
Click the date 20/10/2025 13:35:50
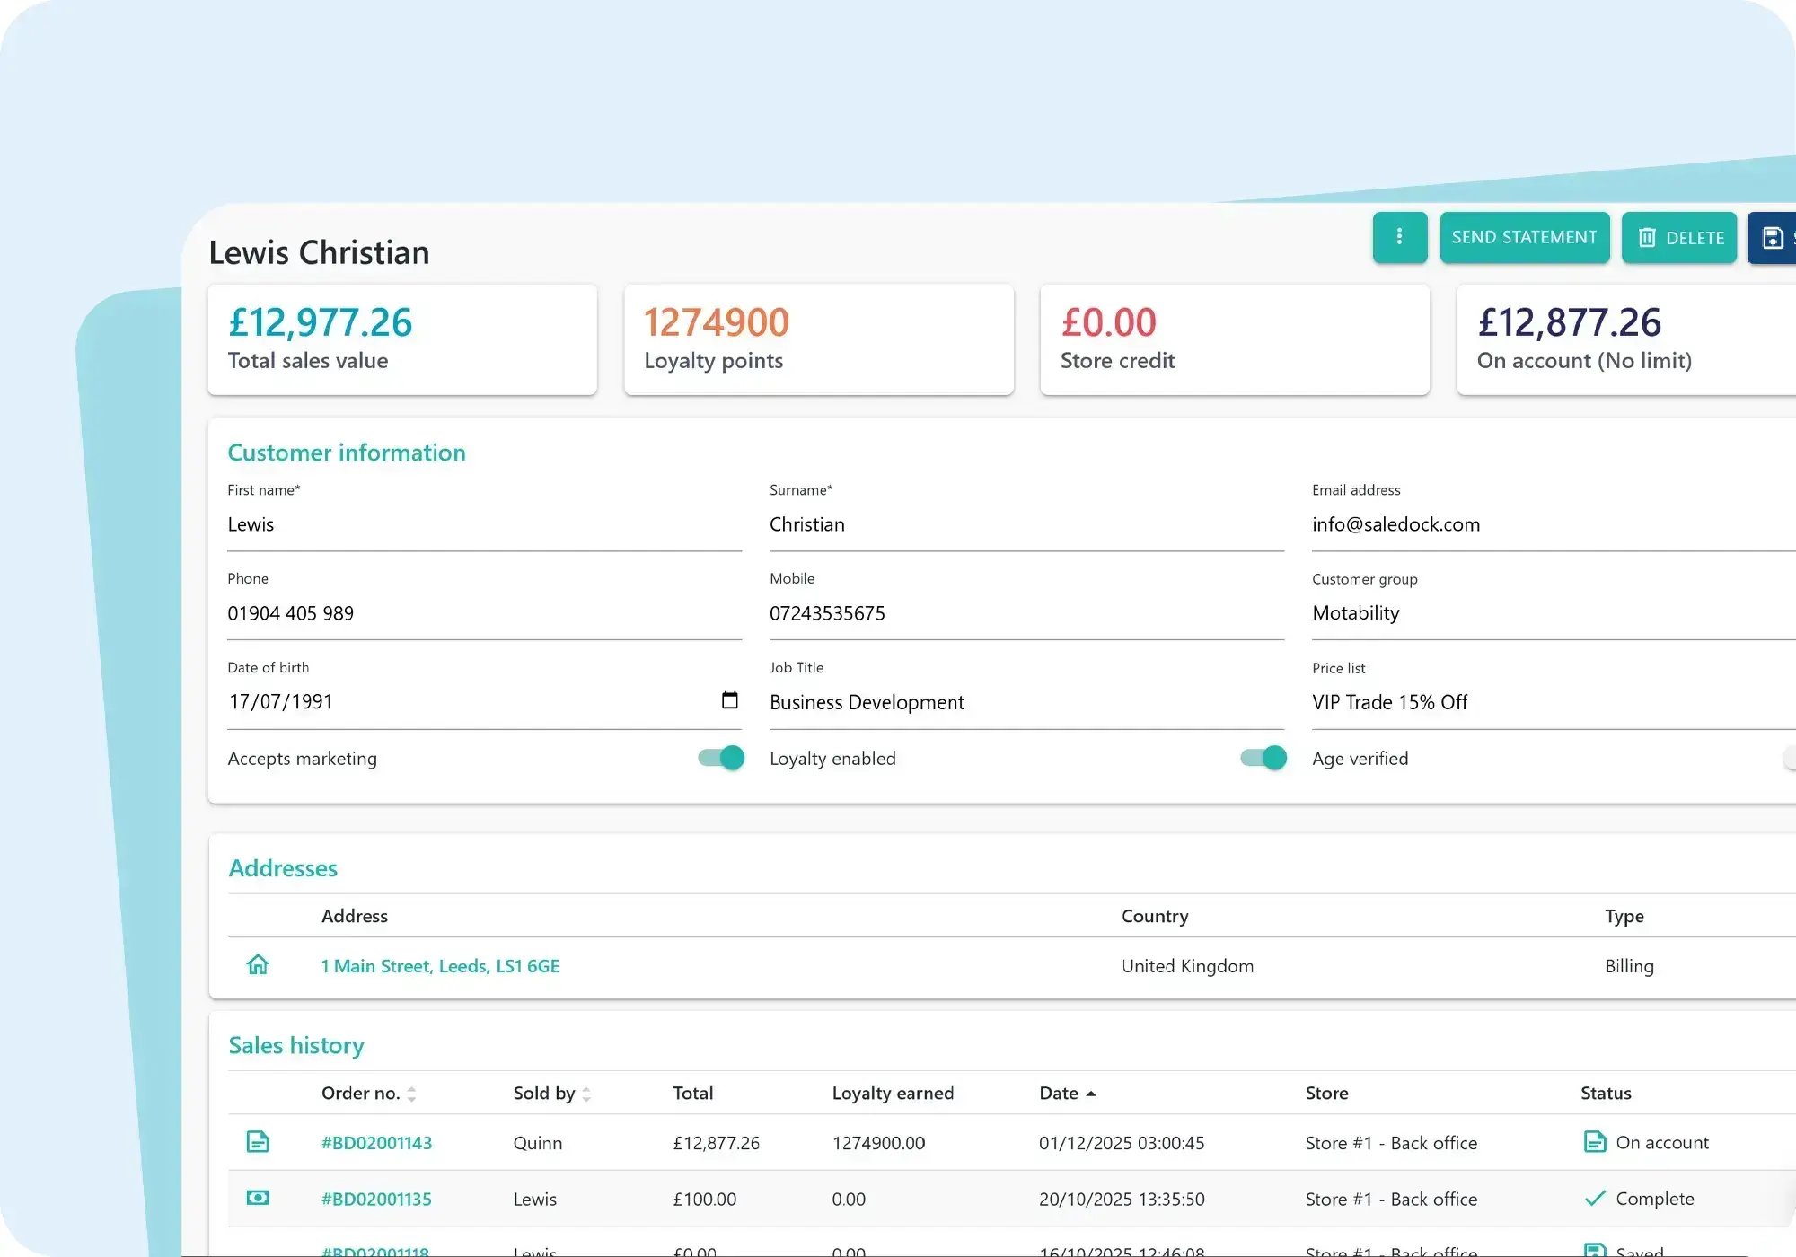coord(1122,1199)
